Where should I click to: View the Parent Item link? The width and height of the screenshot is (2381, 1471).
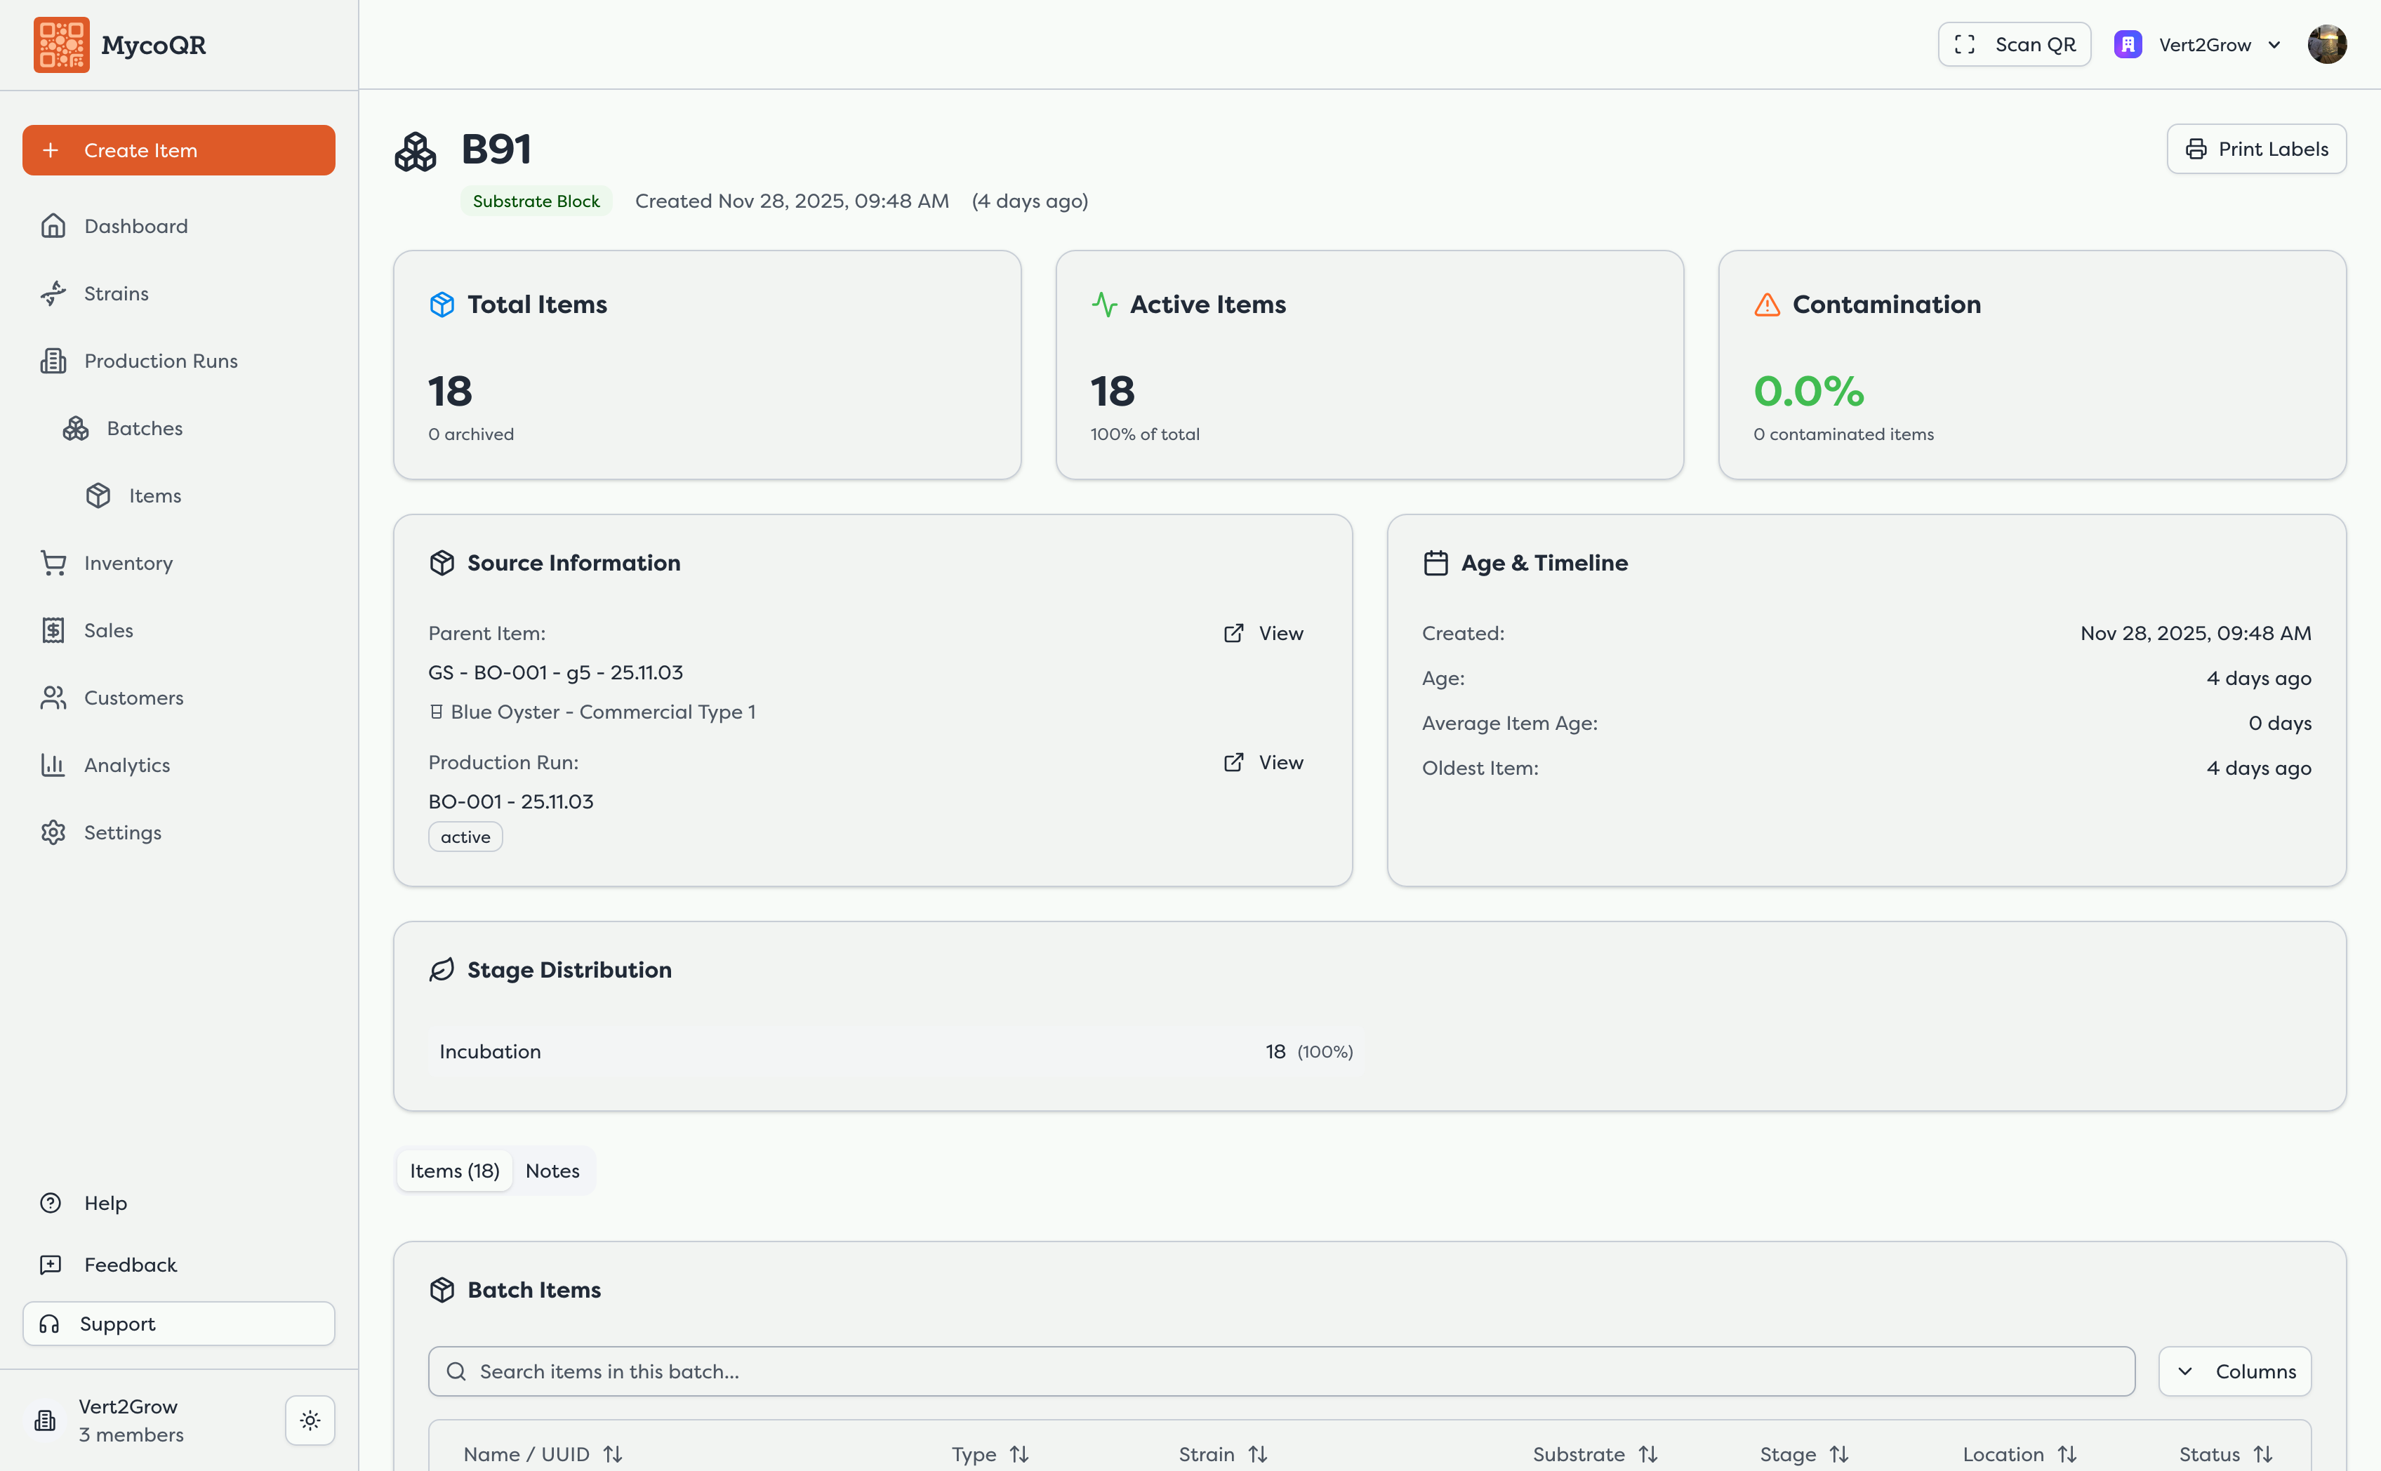click(x=1263, y=633)
